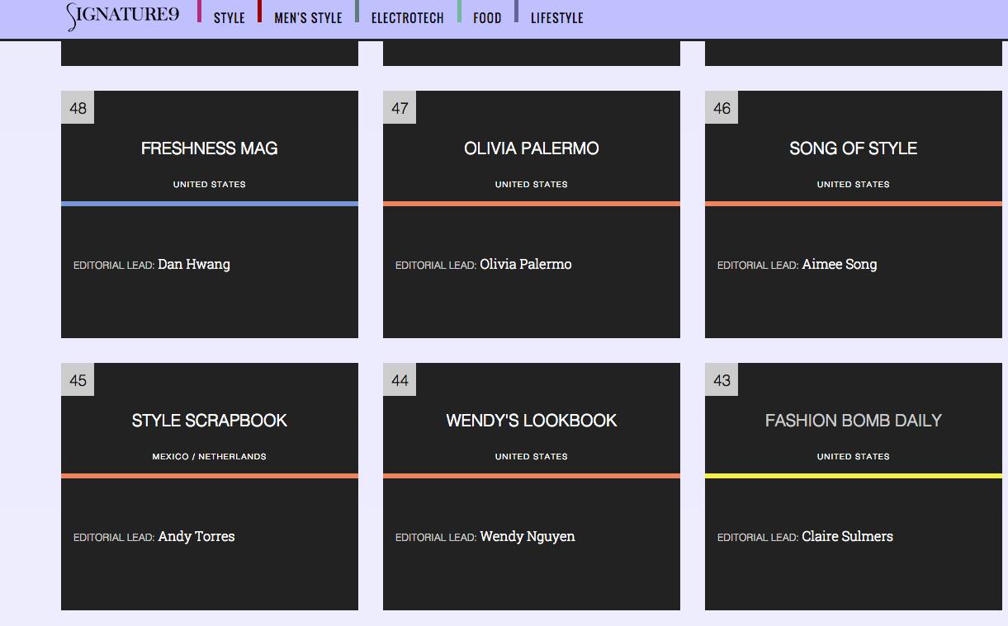Open the Food category
The height and width of the screenshot is (626, 1008).
487,18
